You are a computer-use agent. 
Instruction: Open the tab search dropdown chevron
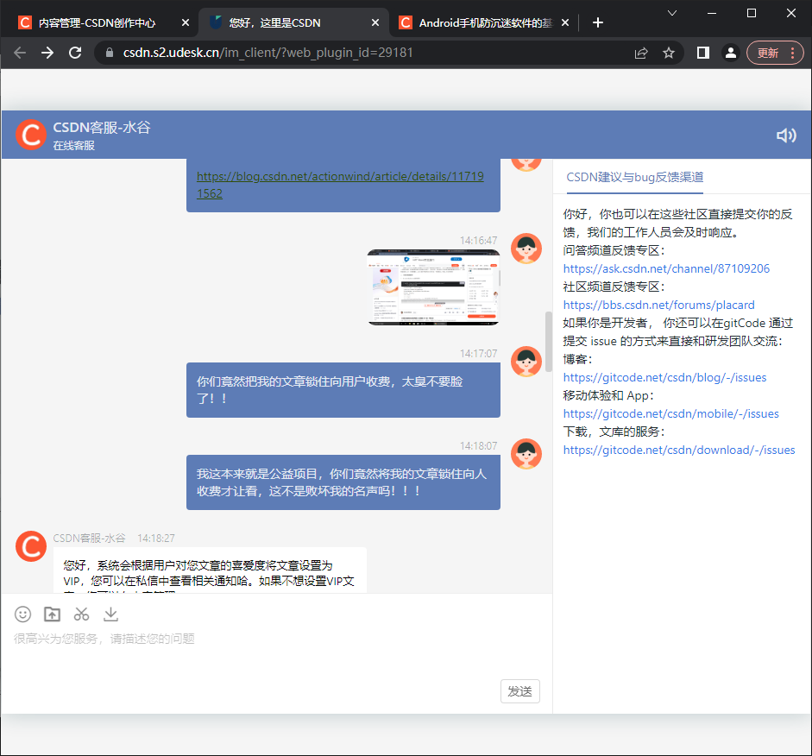pos(671,14)
